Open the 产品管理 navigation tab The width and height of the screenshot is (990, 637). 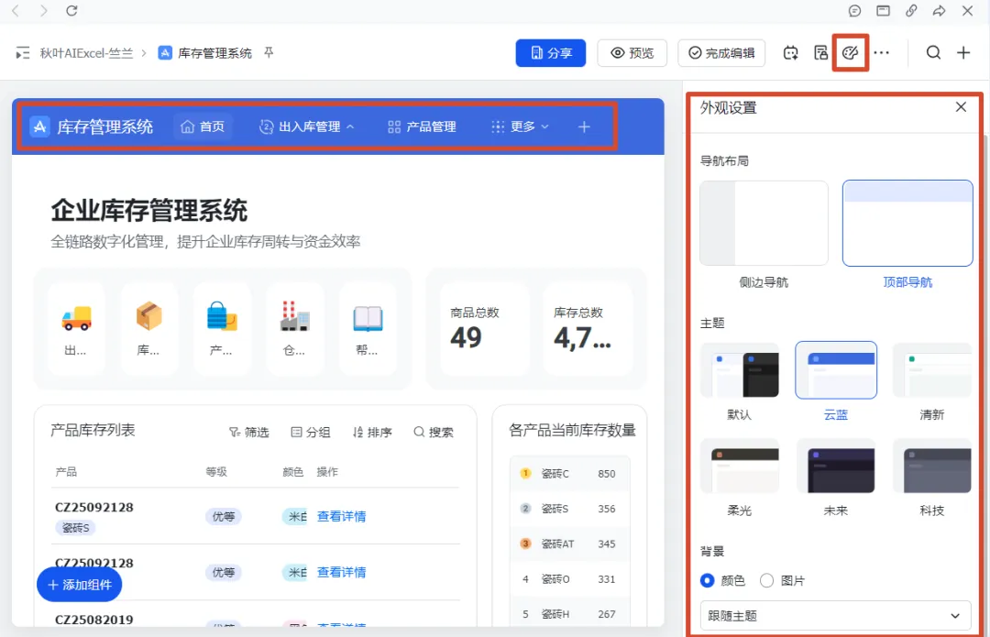click(x=422, y=126)
